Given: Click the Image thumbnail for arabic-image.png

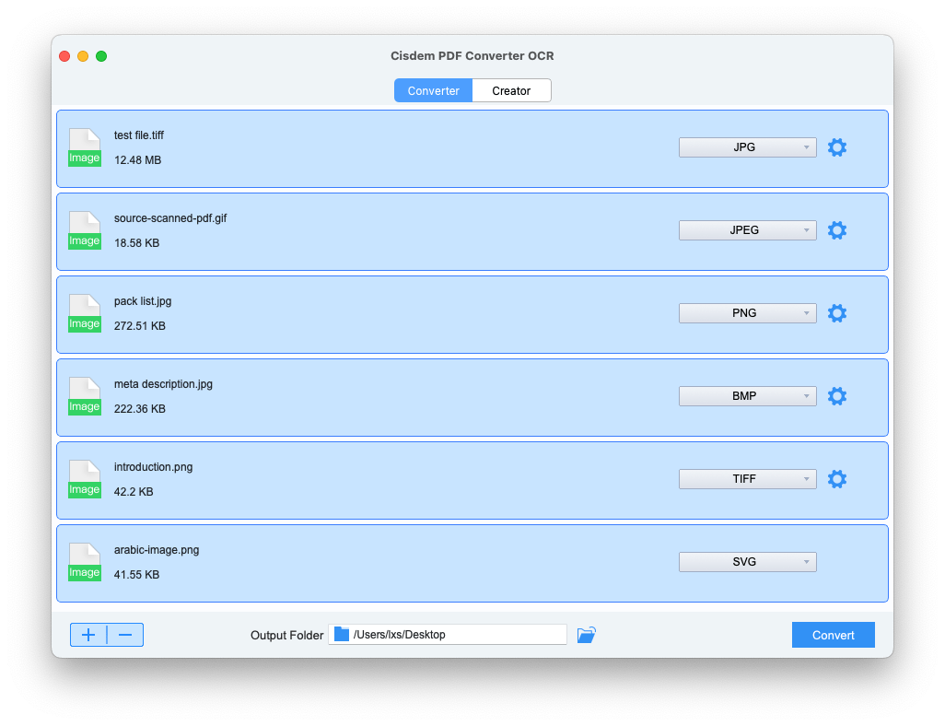Looking at the screenshot, I should 84,562.
